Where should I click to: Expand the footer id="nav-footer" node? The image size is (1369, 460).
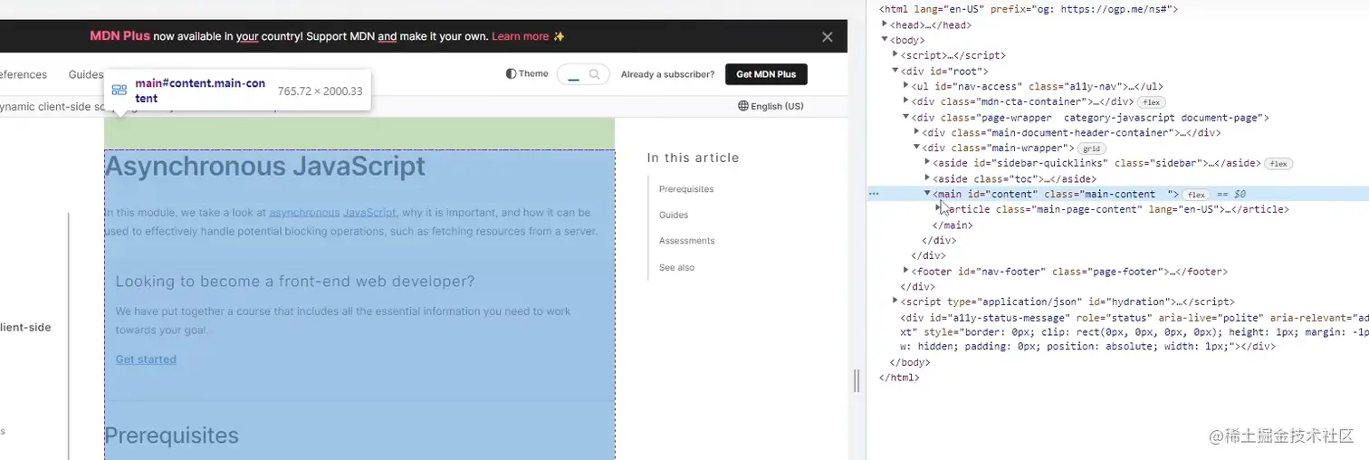[x=906, y=271]
